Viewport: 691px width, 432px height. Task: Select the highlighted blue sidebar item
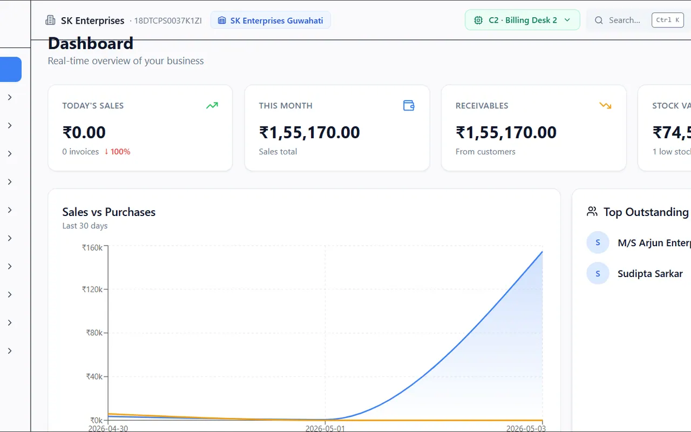11,70
